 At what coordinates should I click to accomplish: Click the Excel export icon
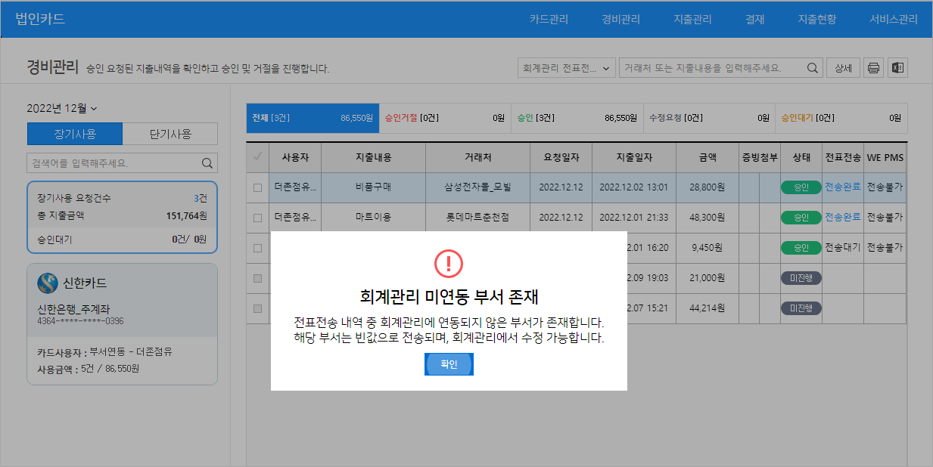pyautogui.click(x=898, y=68)
